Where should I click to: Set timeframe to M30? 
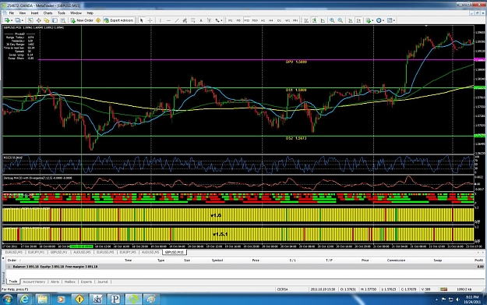click(x=255, y=20)
